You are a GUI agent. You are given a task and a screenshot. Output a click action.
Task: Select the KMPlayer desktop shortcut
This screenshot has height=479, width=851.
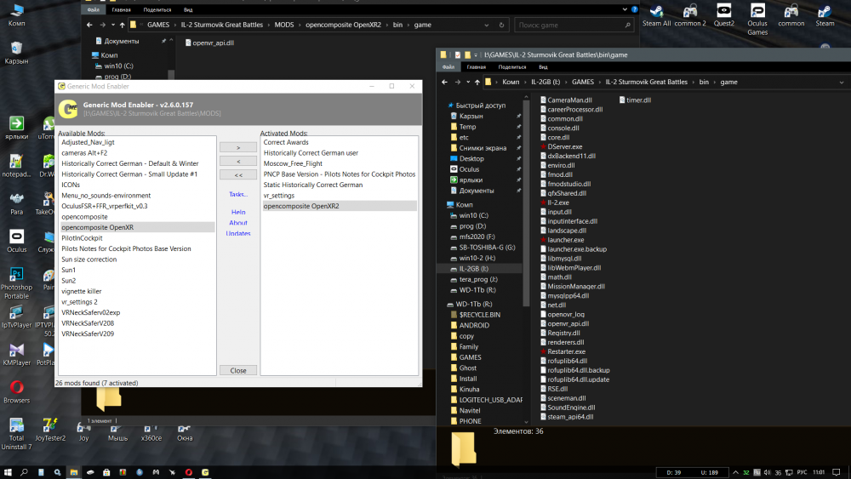pos(16,351)
